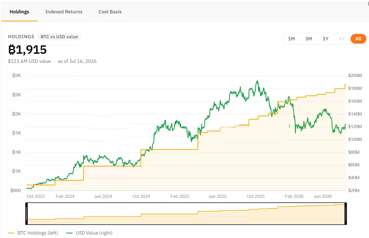369x238 pixels.
Task: Select the Cost Basis tab
Action: 110,12
